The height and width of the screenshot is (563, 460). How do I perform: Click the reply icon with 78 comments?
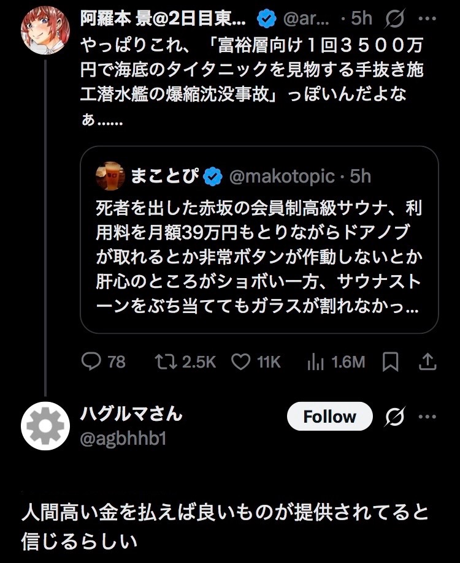[x=91, y=362]
